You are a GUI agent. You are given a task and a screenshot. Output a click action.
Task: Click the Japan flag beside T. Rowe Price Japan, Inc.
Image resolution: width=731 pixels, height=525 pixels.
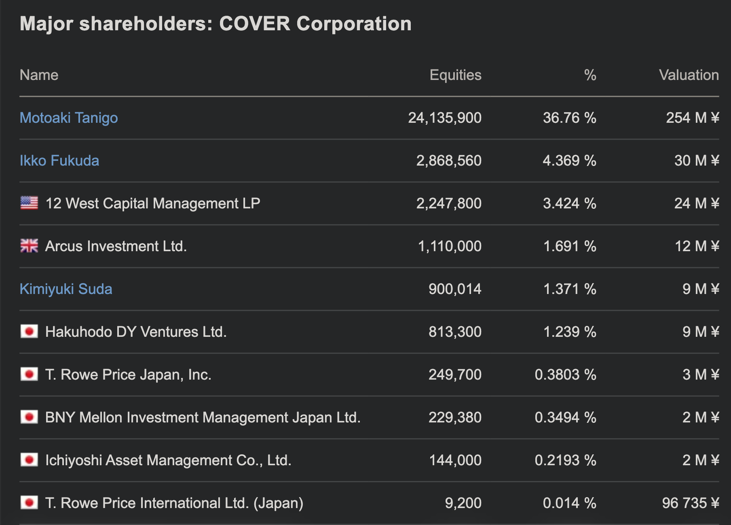[29, 374]
